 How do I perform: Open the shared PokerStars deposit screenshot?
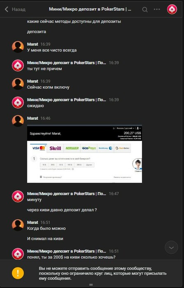pyautogui.click(x=84, y=154)
